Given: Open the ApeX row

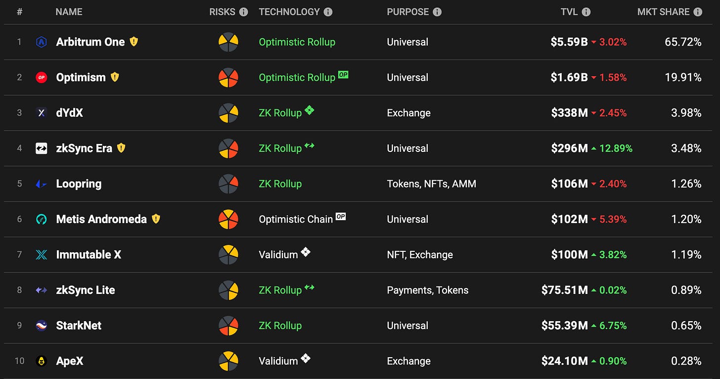Looking at the screenshot, I should click(x=360, y=361).
